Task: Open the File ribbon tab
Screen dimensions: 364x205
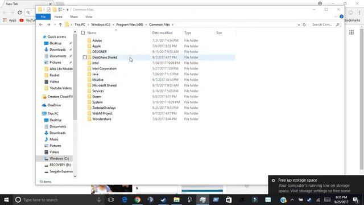Action: coord(43,17)
